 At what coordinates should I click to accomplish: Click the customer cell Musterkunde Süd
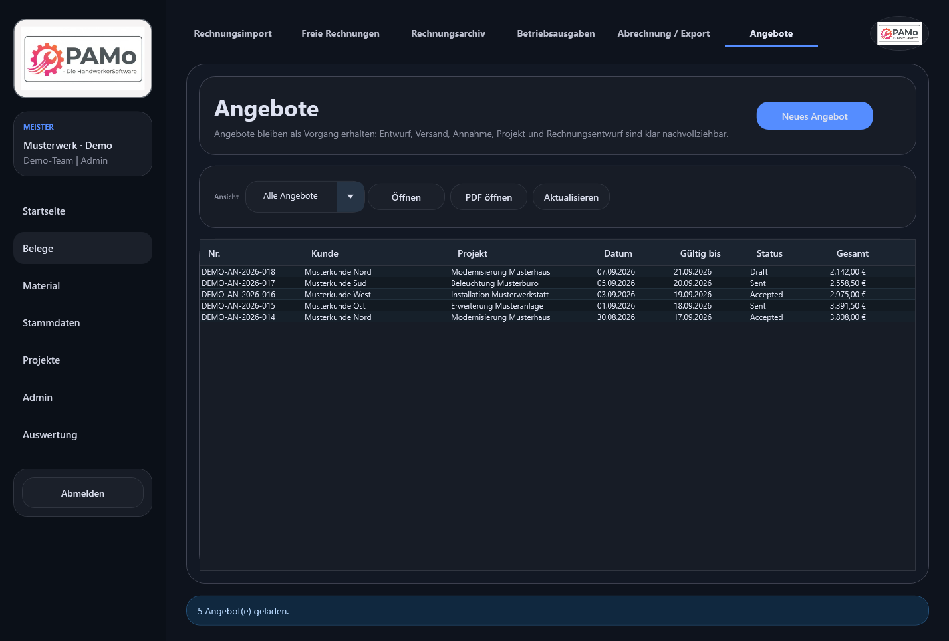[336, 283]
